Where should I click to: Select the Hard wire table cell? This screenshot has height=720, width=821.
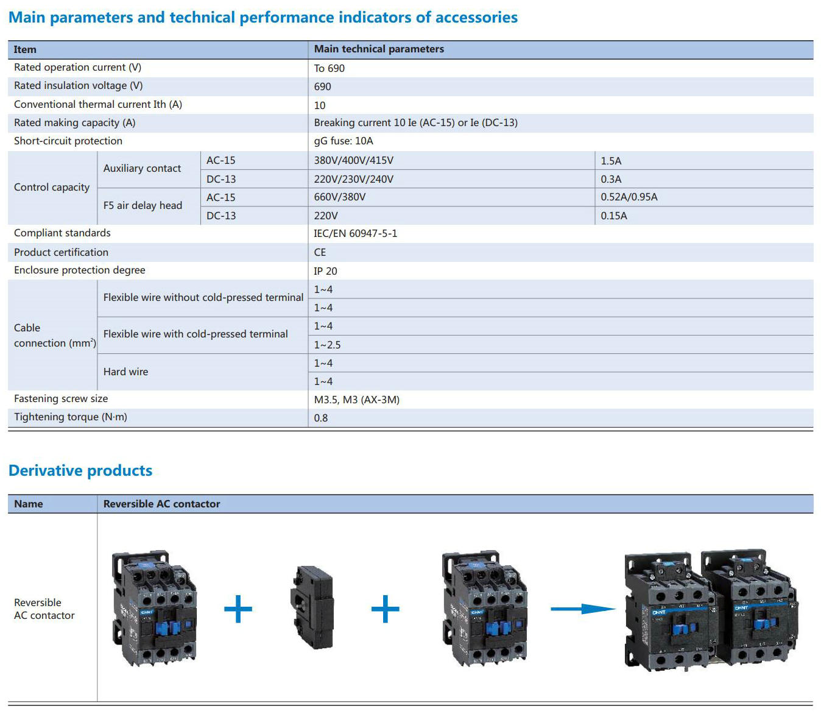click(x=125, y=372)
